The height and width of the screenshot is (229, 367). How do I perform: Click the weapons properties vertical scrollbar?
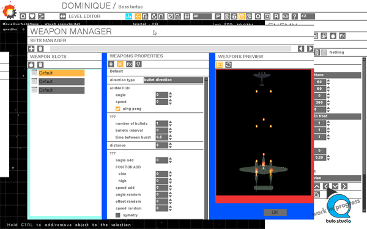(206, 148)
